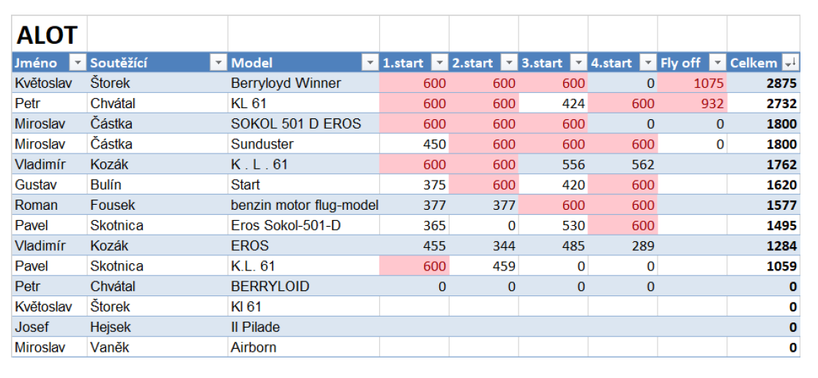Open the Fly off filter dropdown
818x378 pixels.
tap(718, 63)
